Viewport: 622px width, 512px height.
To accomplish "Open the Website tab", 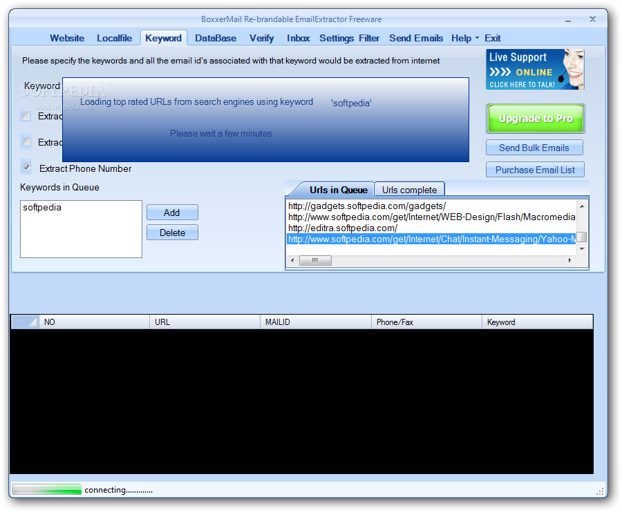I will 67,39.
